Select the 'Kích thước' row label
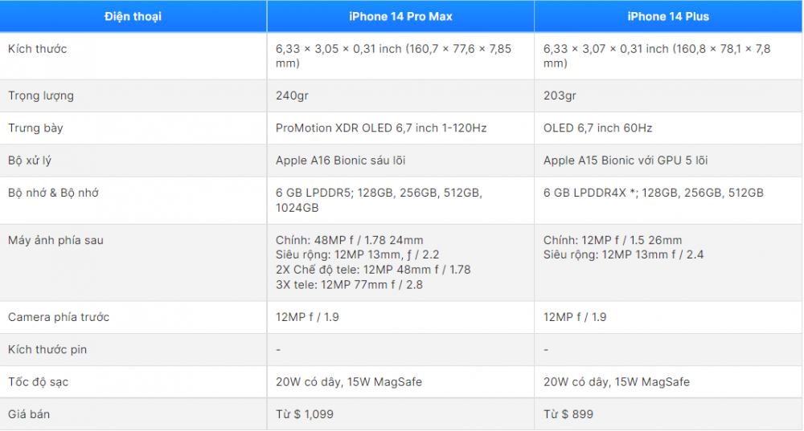Screen dimensions: 804x431 (x=38, y=49)
